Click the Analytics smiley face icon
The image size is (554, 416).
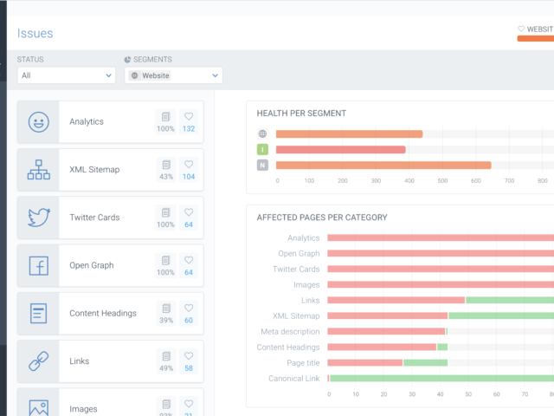point(38,122)
